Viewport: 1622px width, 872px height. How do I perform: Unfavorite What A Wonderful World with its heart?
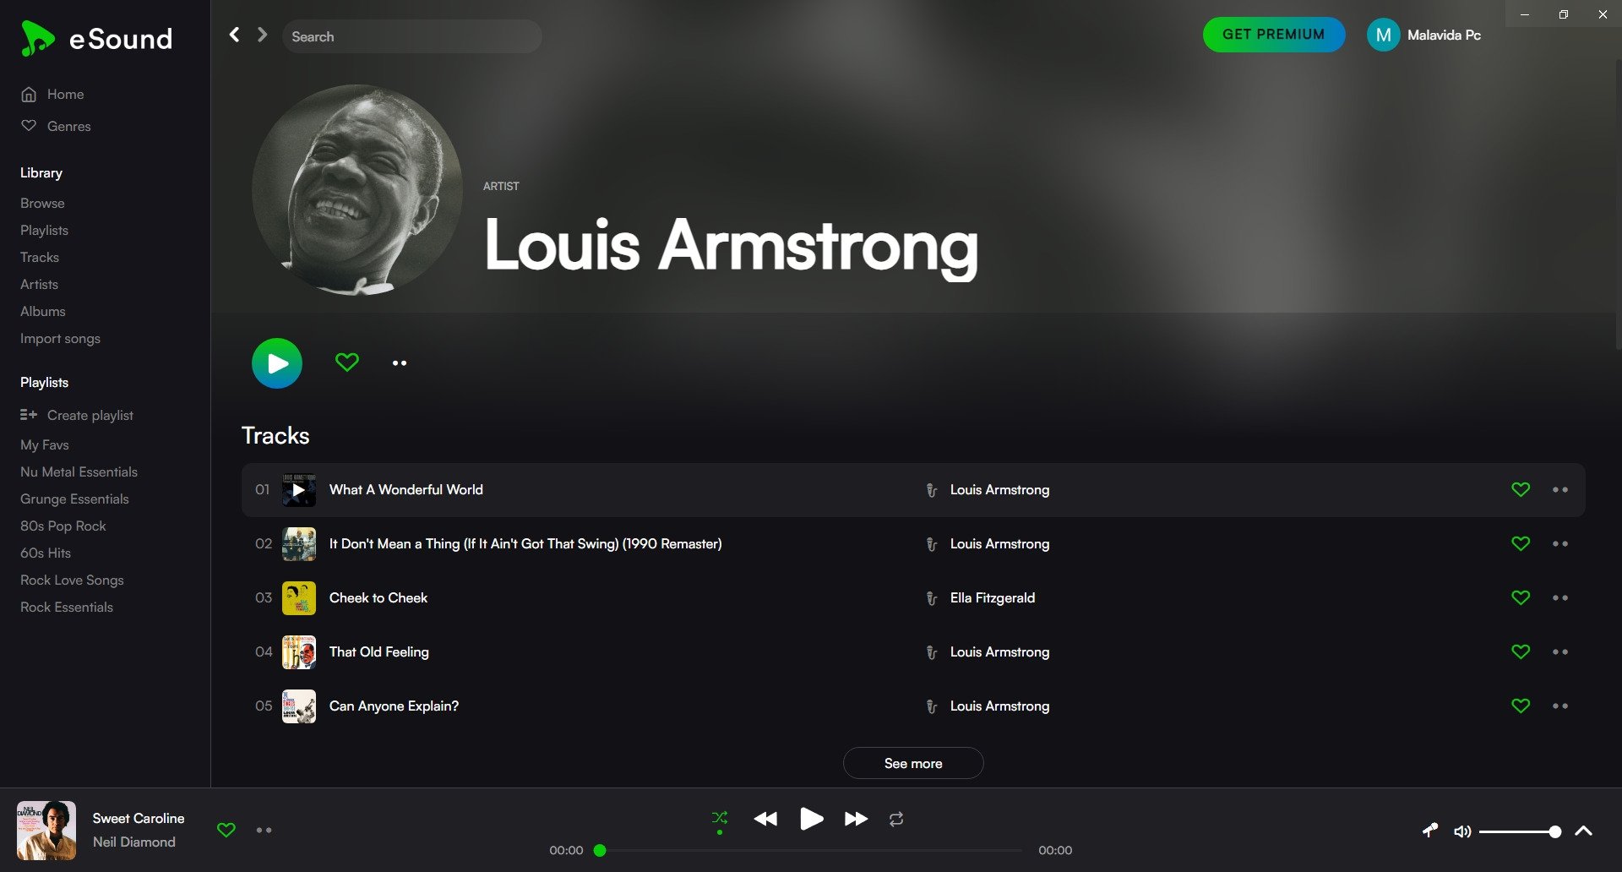1521,490
